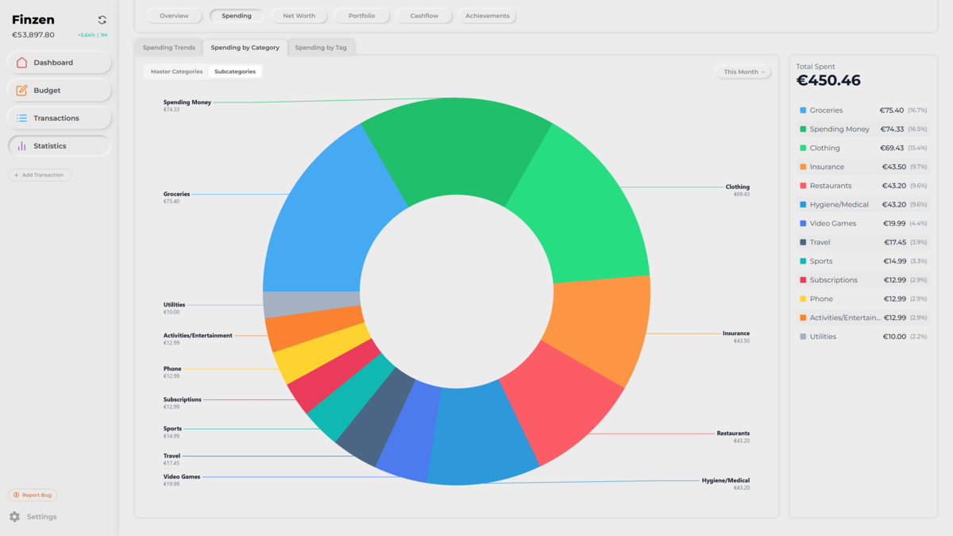Click the Budget pencil icon
Viewport: 953px width, 536px height.
(21, 91)
